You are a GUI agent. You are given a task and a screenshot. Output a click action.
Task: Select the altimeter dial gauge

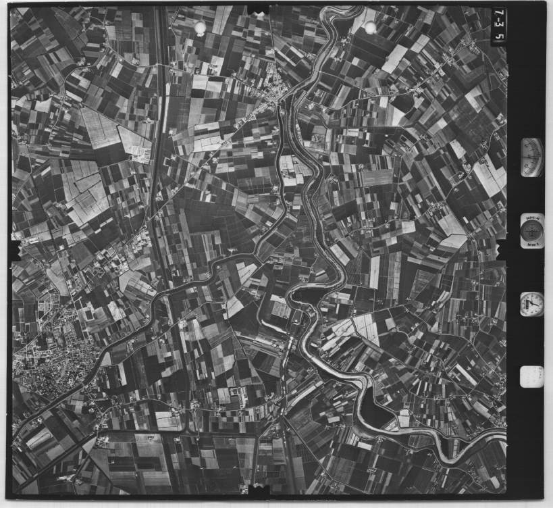coord(531,157)
